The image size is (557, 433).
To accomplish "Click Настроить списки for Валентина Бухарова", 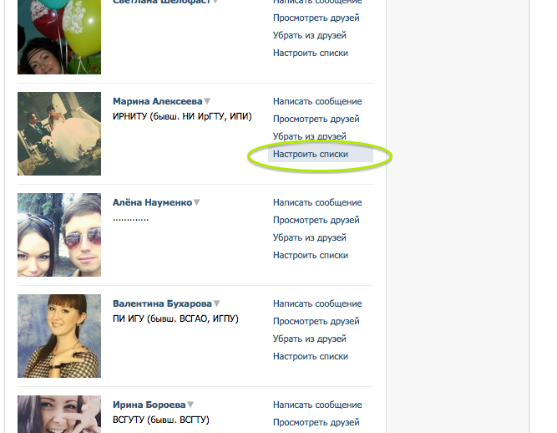I will tap(311, 357).
